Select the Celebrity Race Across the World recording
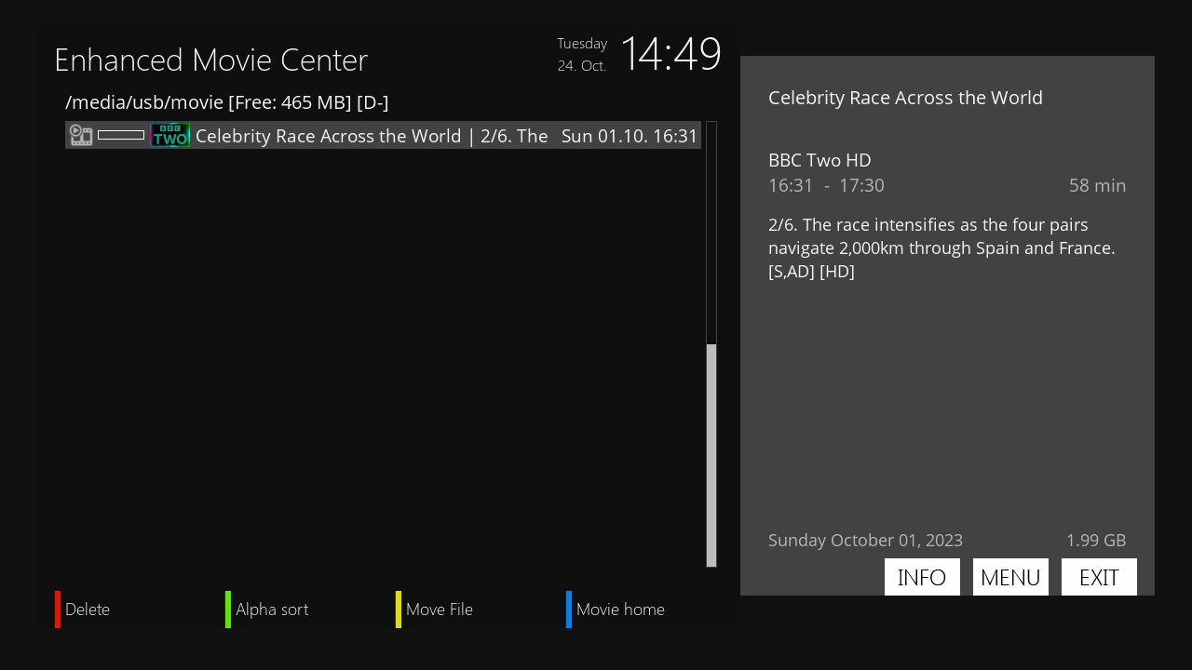 tap(372, 136)
